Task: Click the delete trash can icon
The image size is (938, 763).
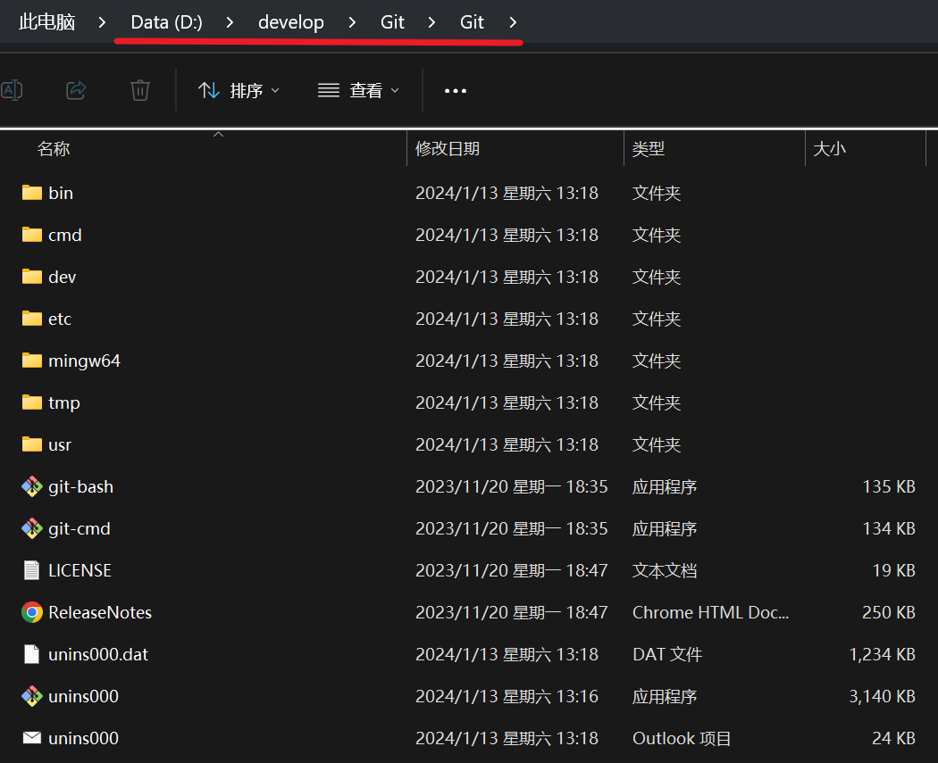Action: [x=140, y=91]
